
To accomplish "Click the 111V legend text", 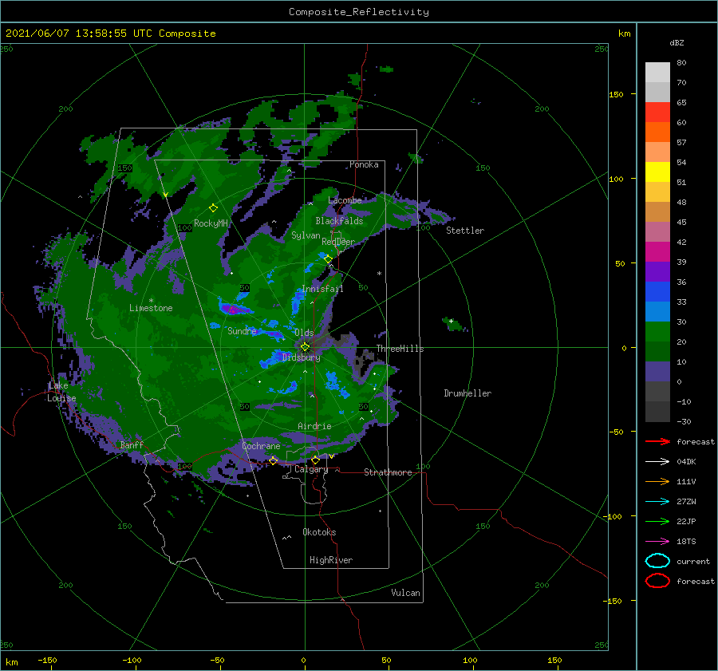I will tap(686, 481).
